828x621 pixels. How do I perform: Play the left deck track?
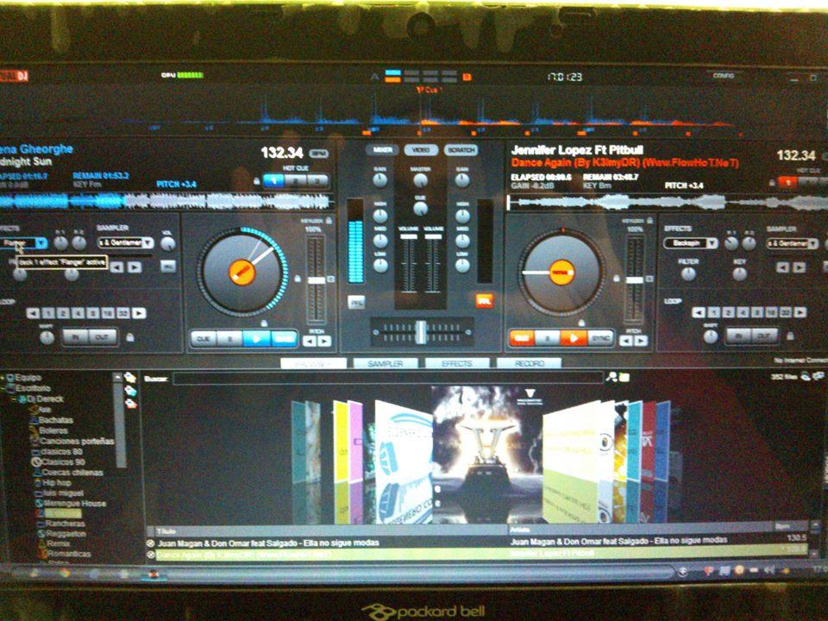(x=257, y=338)
